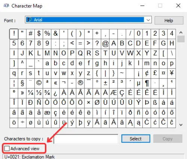The image size is (187, 159).
Task: Select the percent % character
Action: click(47, 34)
